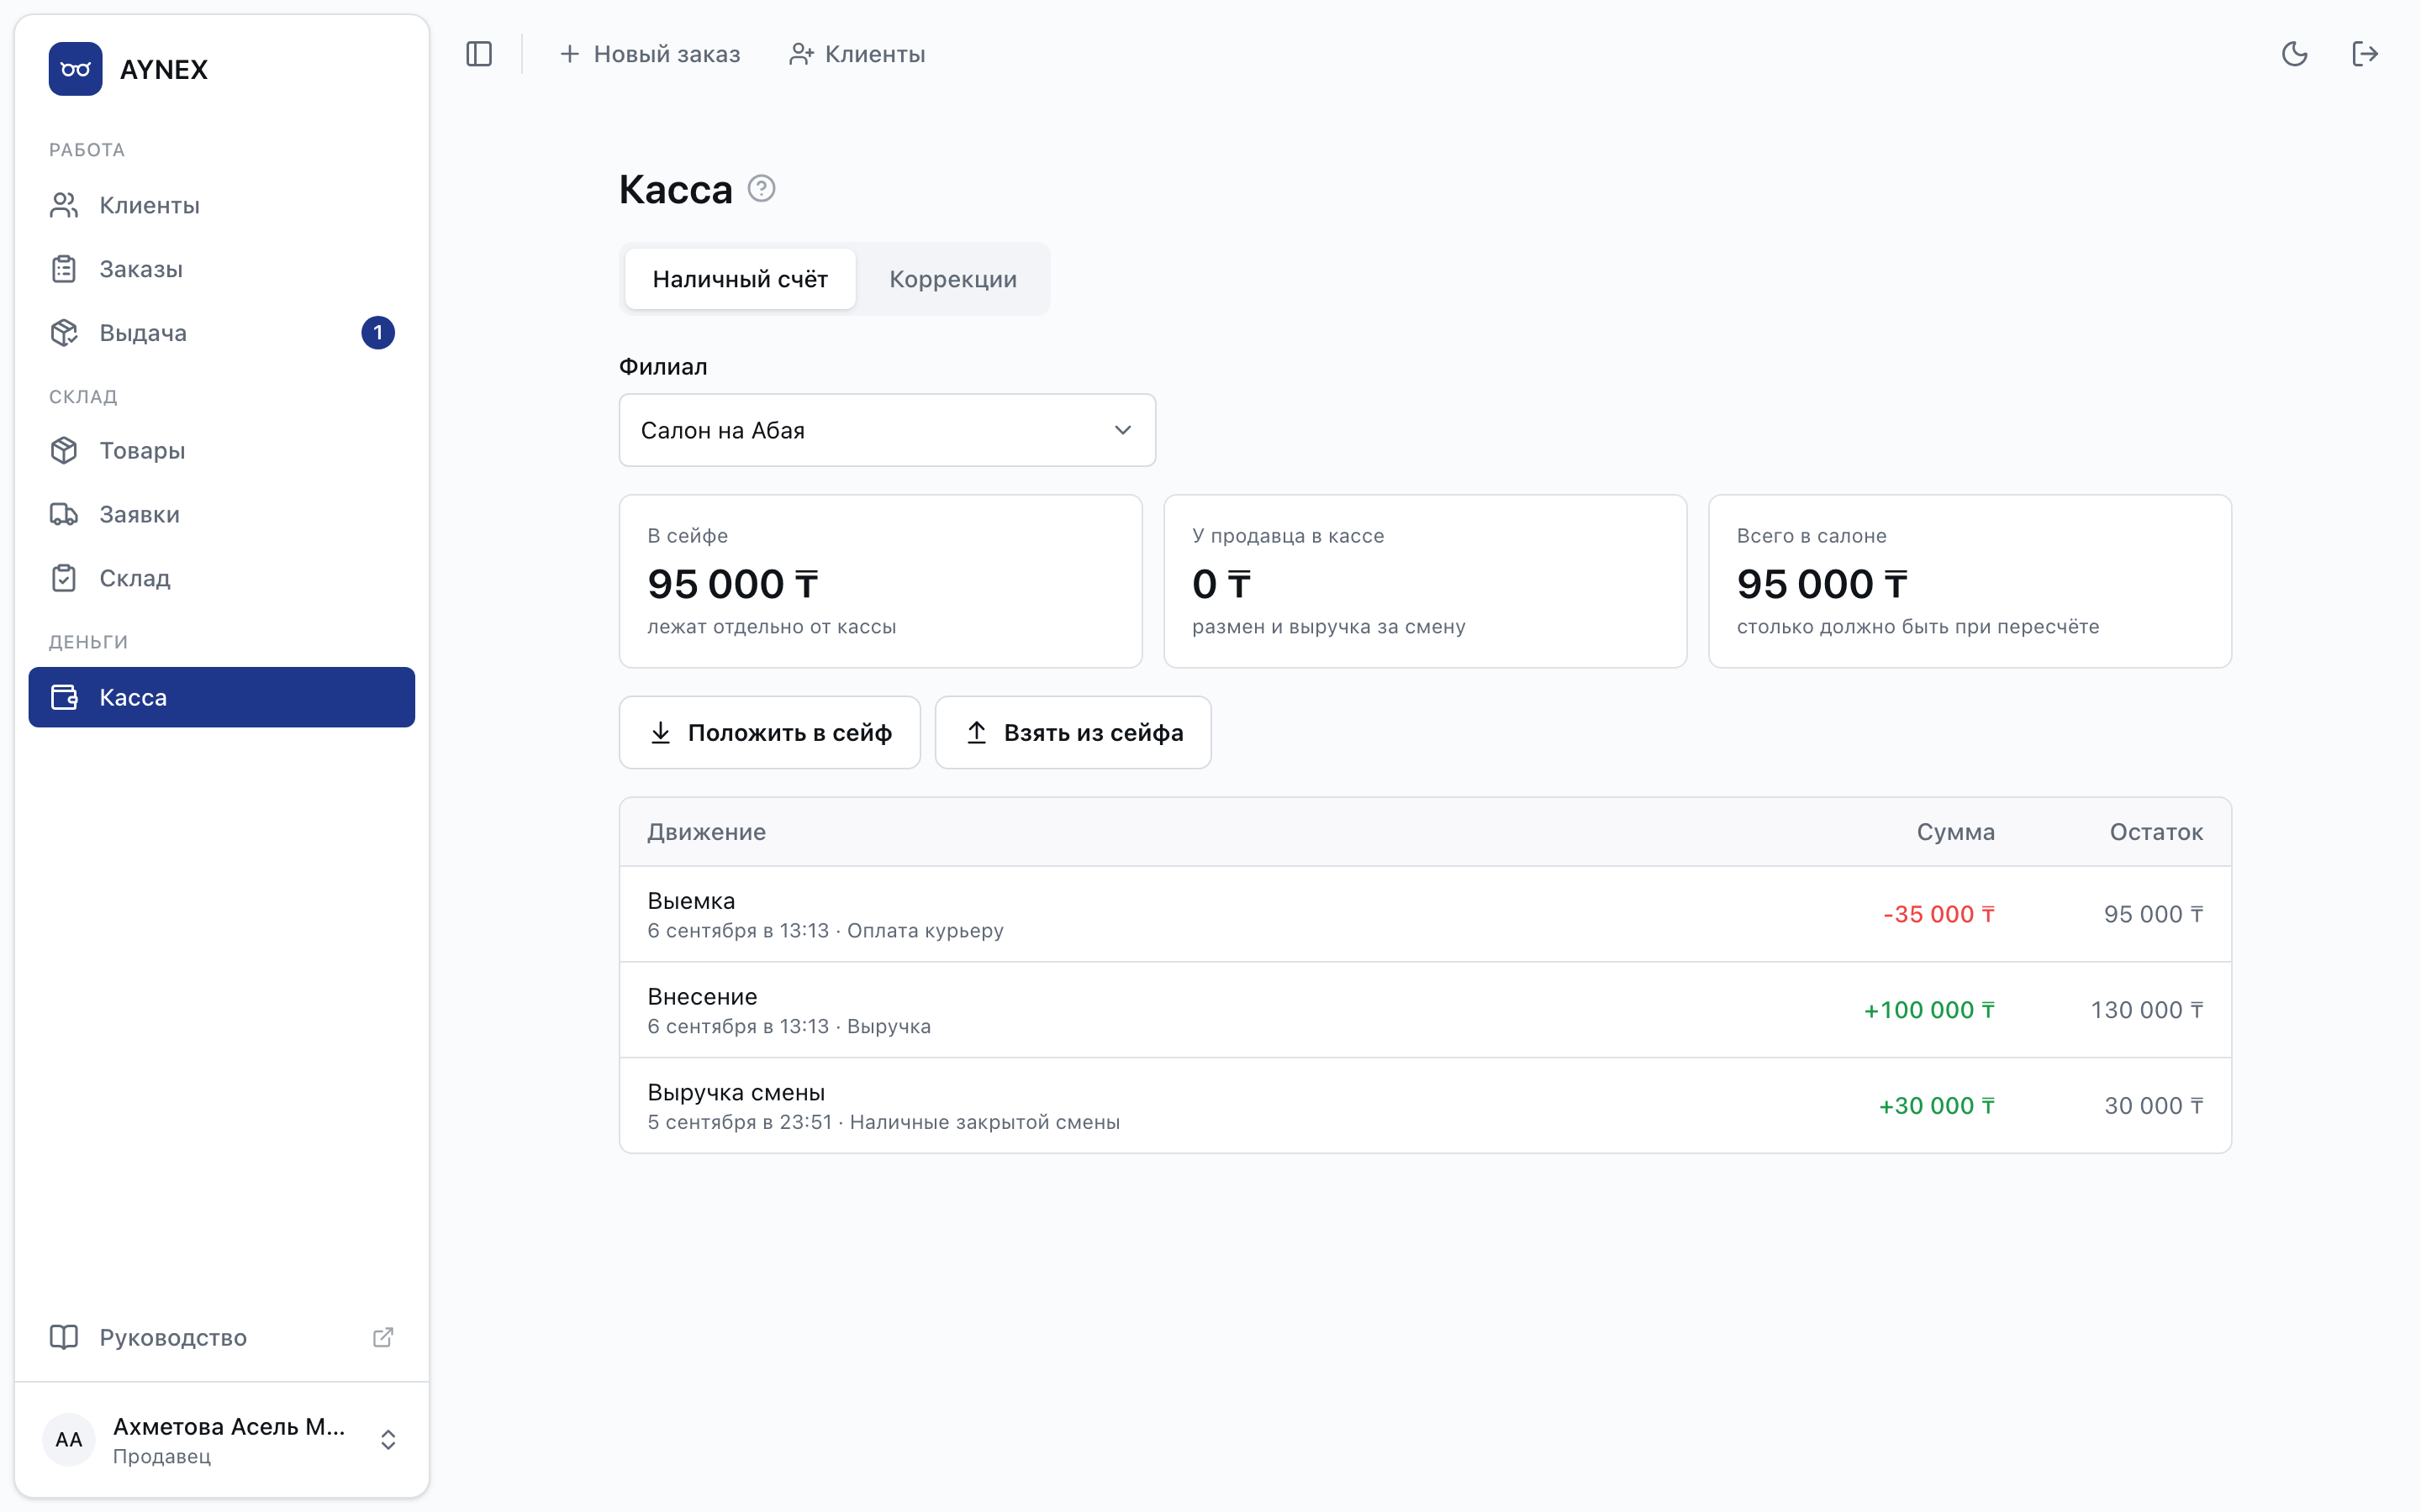This screenshot has width=2421, height=1512.
Task: Open Заявки in the sidebar menu
Action: point(222,515)
